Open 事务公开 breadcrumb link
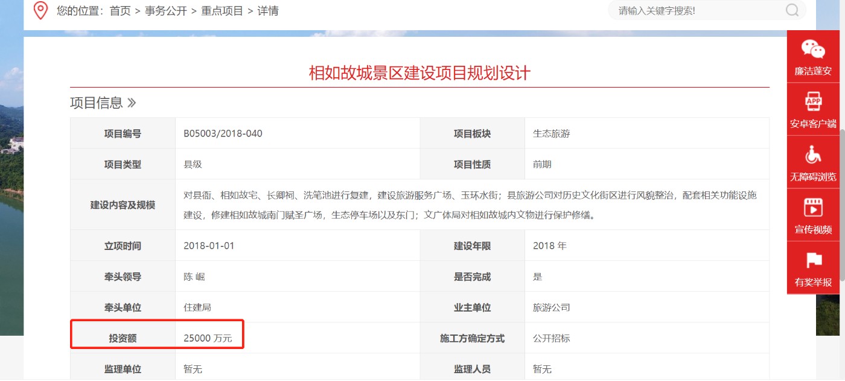This screenshot has width=845, height=381. coord(166,11)
